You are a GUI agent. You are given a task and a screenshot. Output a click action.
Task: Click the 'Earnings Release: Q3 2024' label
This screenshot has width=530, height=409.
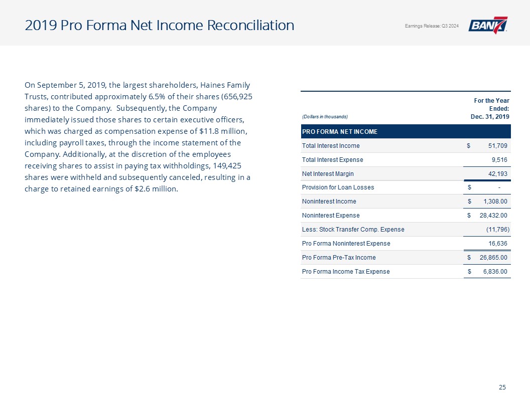pyautogui.click(x=431, y=26)
